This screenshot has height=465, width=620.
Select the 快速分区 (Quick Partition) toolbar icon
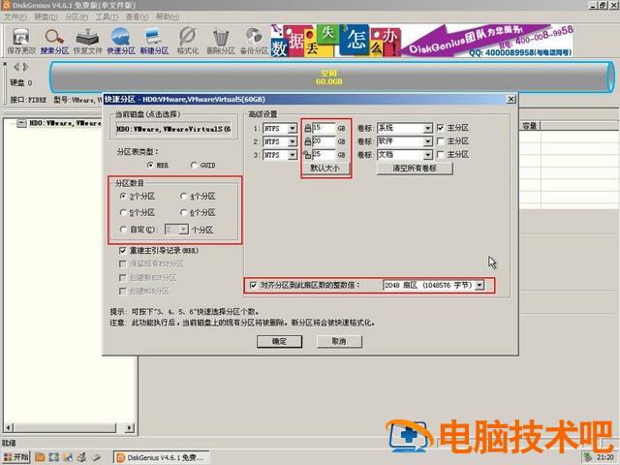(122, 39)
